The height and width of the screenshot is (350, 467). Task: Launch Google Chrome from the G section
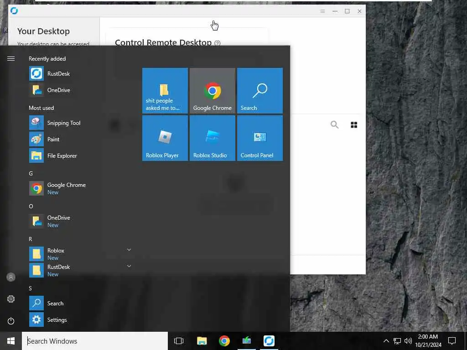point(80,188)
